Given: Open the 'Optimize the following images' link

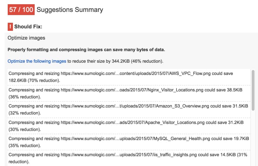Looking at the screenshot, I should pos(37,61).
